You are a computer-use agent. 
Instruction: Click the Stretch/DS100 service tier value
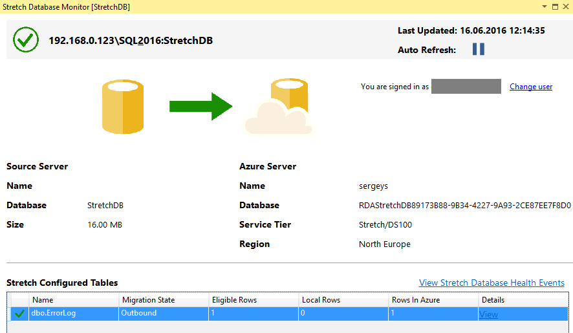click(385, 225)
